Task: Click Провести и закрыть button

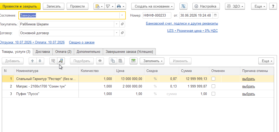Action: coord(20,6)
